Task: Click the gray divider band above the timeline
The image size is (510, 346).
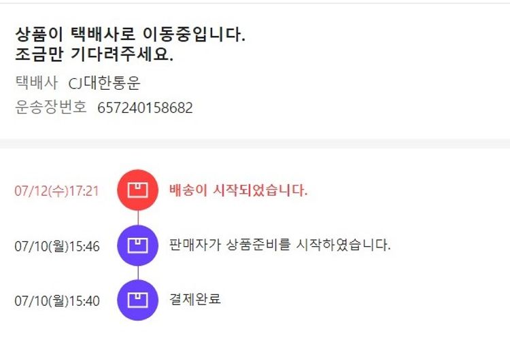Action: pos(255,143)
